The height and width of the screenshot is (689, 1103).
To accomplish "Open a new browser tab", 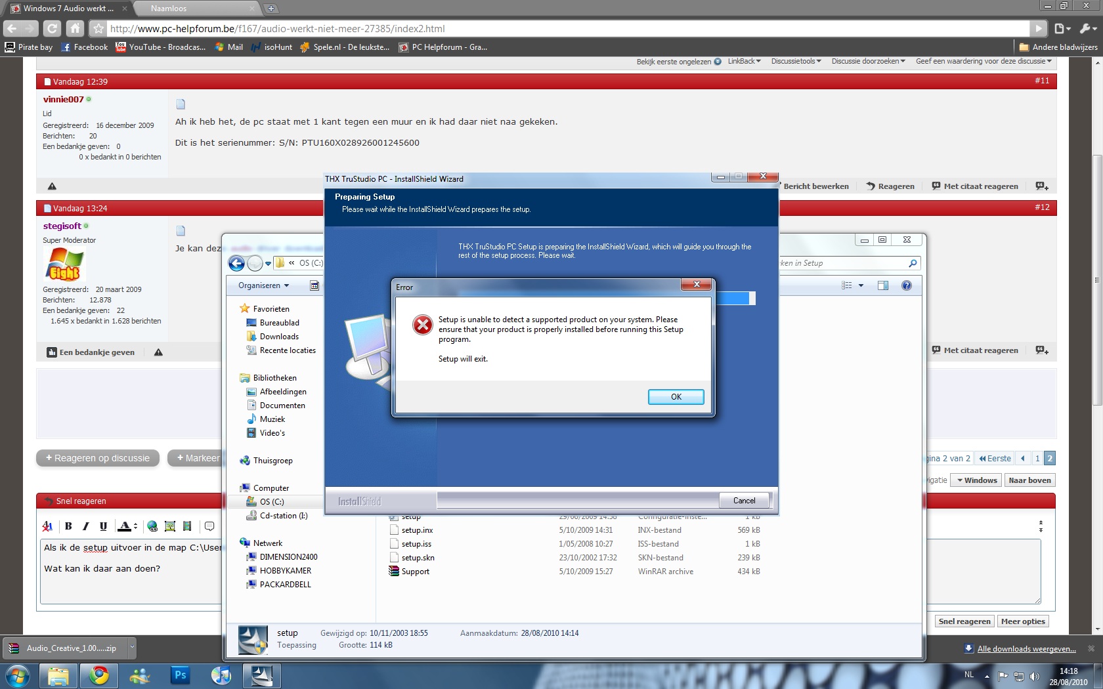I will [x=271, y=9].
